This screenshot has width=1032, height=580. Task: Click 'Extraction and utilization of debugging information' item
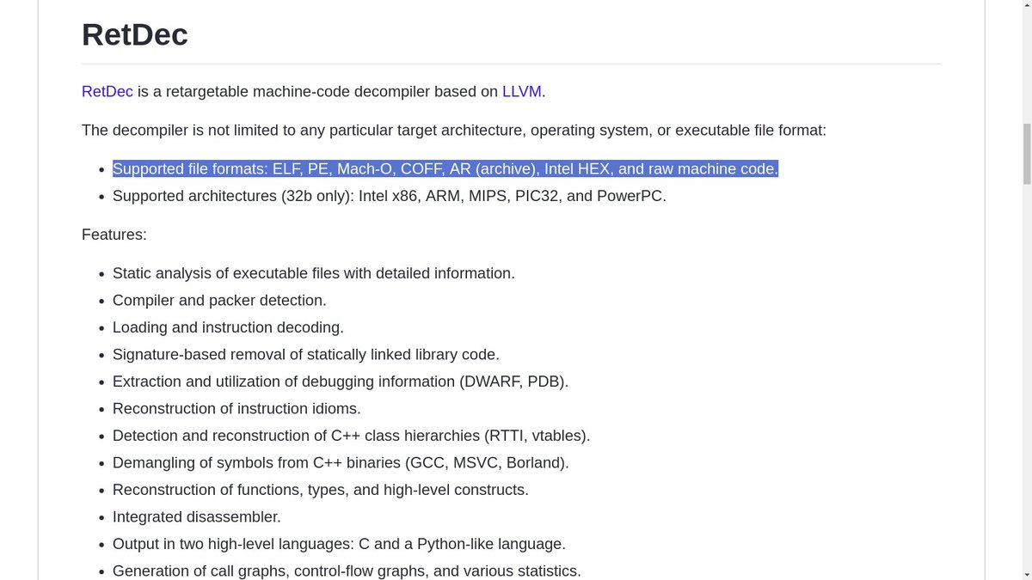(341, 382)
